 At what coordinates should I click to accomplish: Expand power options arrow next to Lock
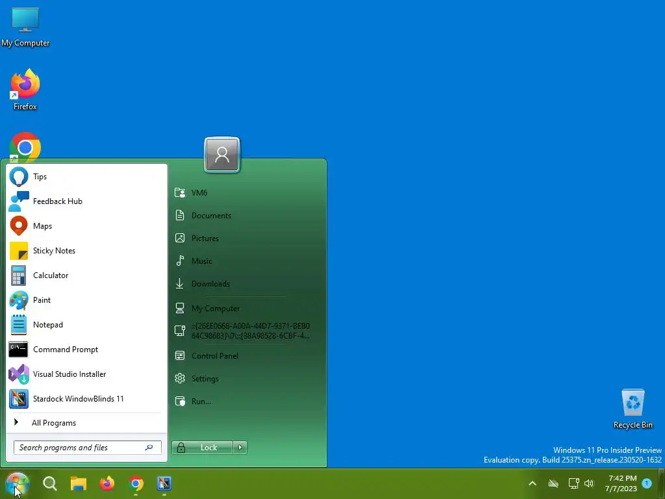point(240,447)
